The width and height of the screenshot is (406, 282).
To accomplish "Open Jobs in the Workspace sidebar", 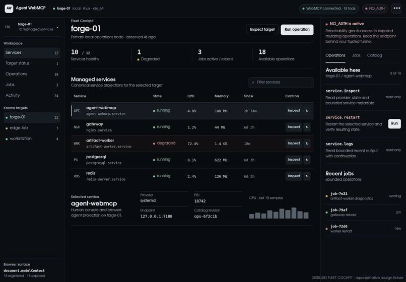I will click(x=32, y=85).
